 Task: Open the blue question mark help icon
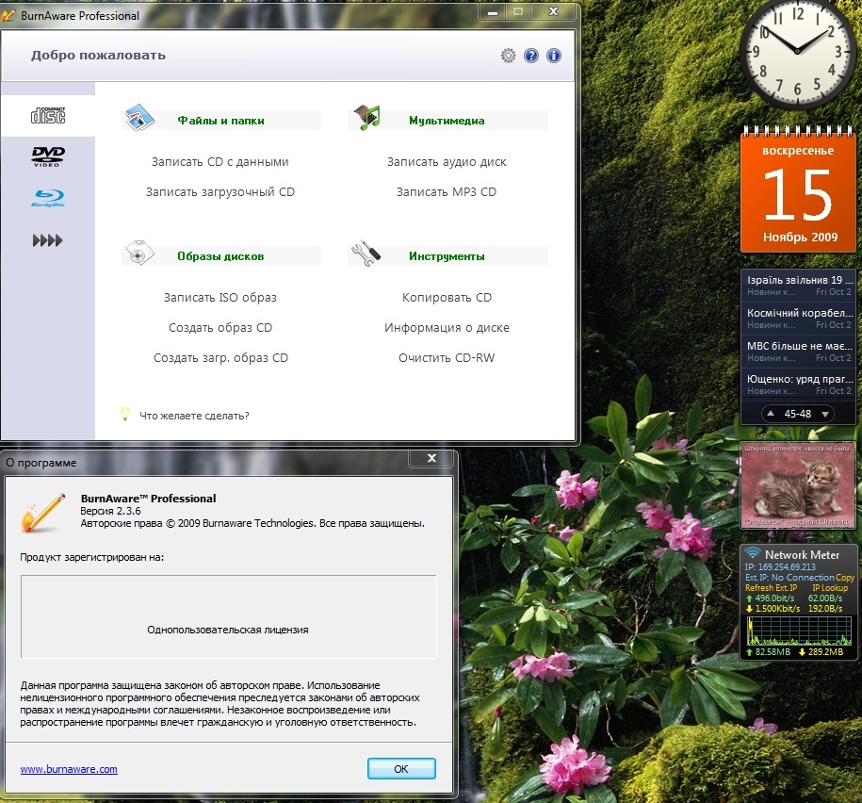(x=531, y=56)
